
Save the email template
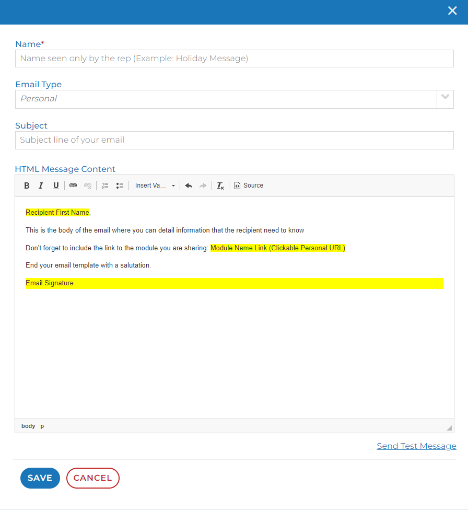coord(40,478)
